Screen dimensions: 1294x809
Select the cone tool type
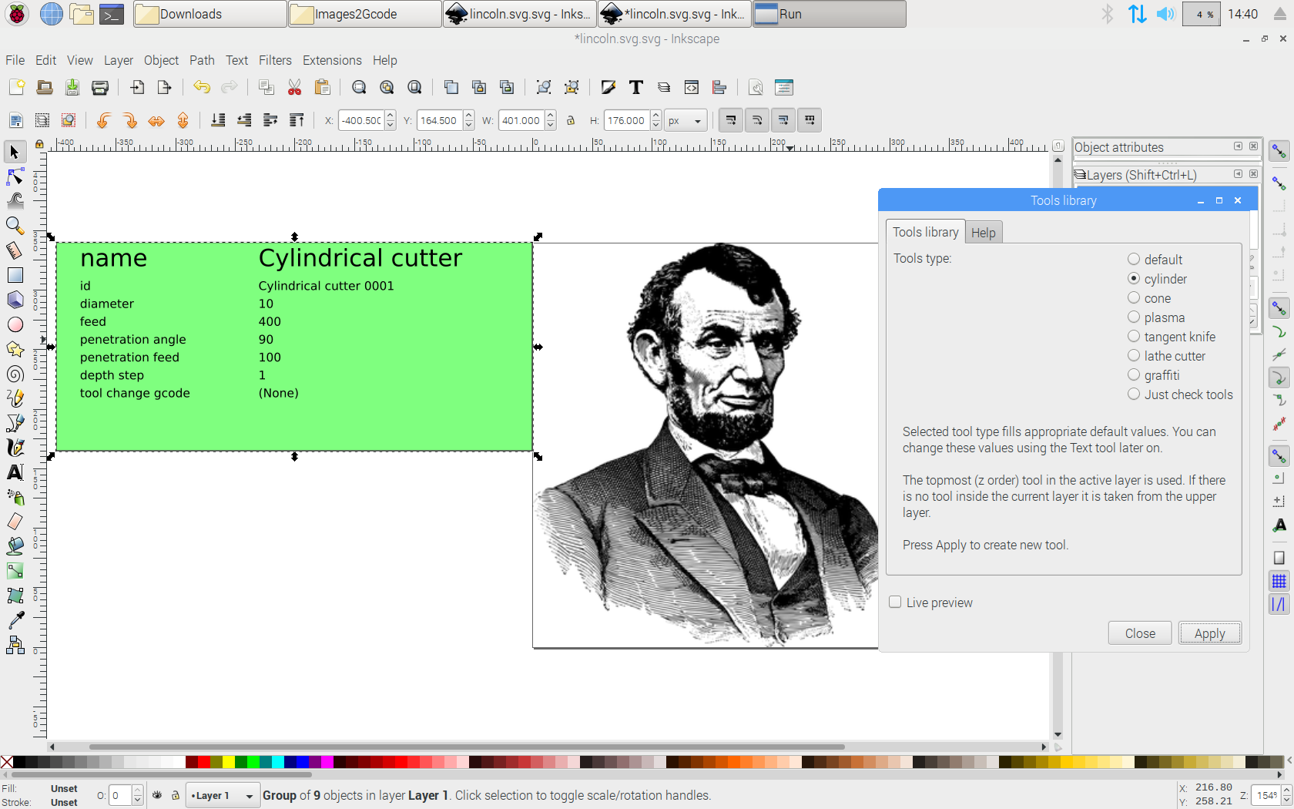pyautogui.click(x=1149, y=298)
